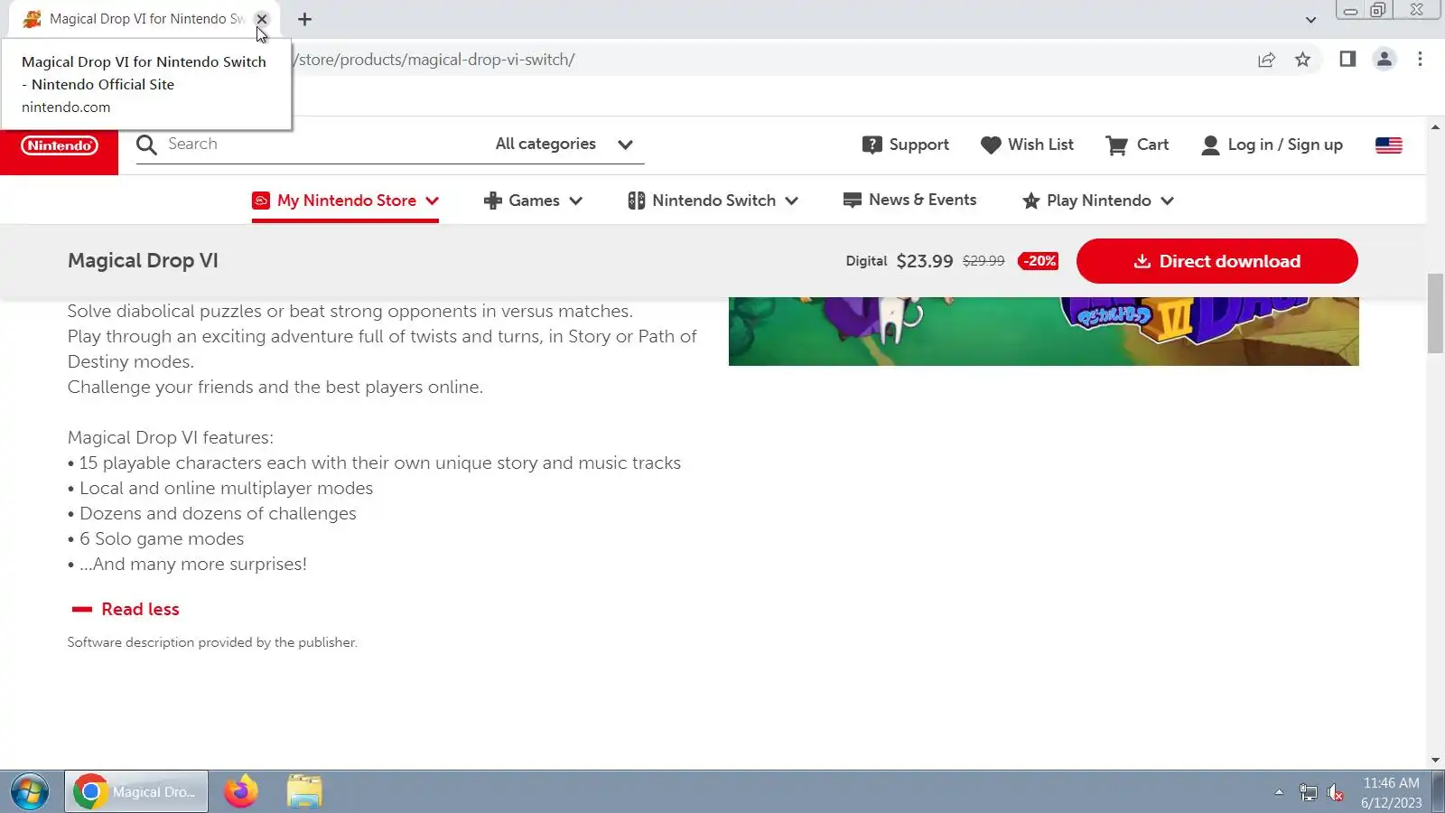
Task: Open the Windows Start menu orb
Action: [30, 792]
